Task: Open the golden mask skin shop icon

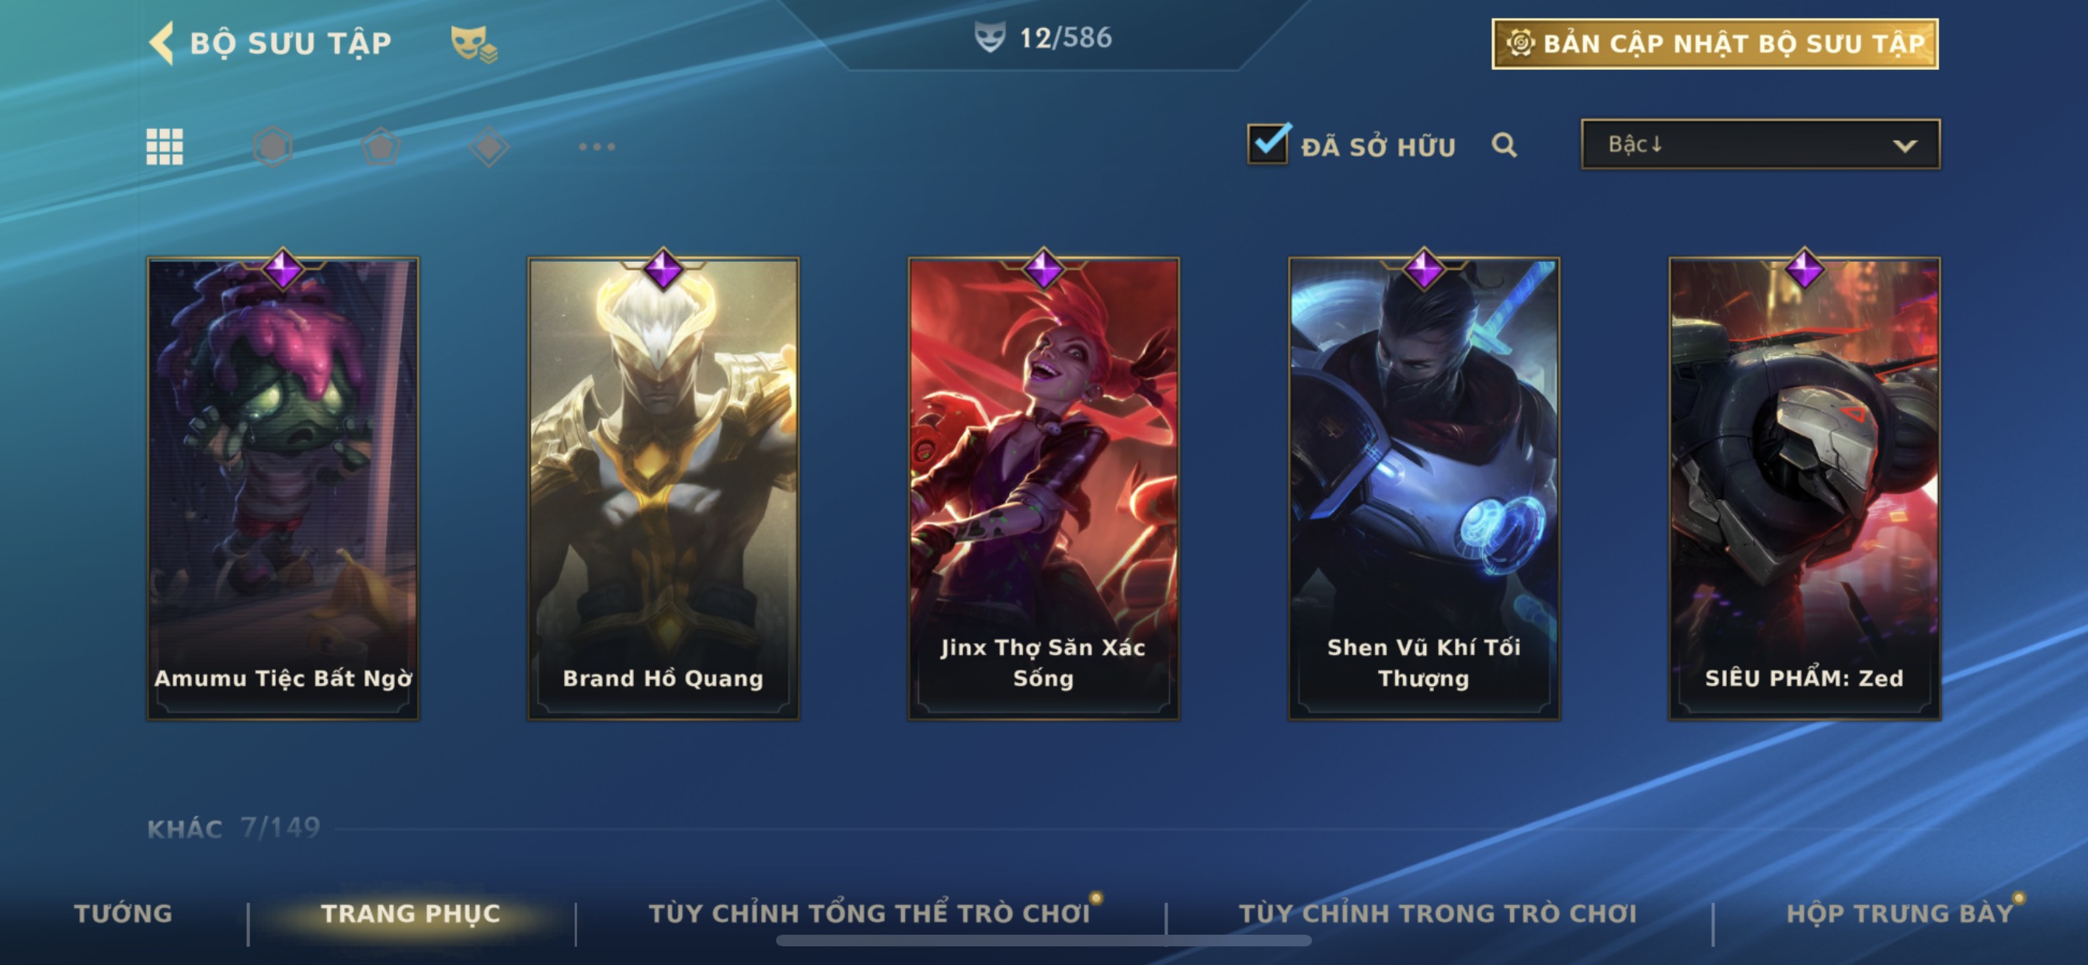Action: click(x=474, y=44)
